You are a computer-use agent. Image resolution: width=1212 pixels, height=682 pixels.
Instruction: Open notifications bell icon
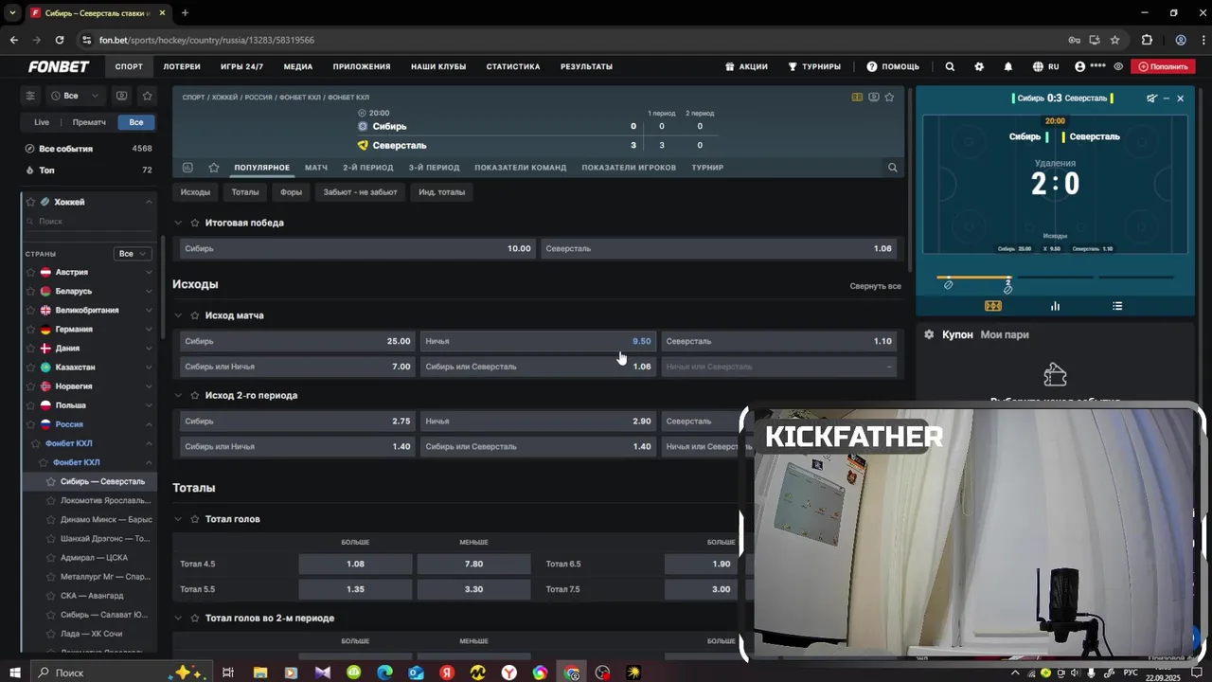(x=1007, y=66)
